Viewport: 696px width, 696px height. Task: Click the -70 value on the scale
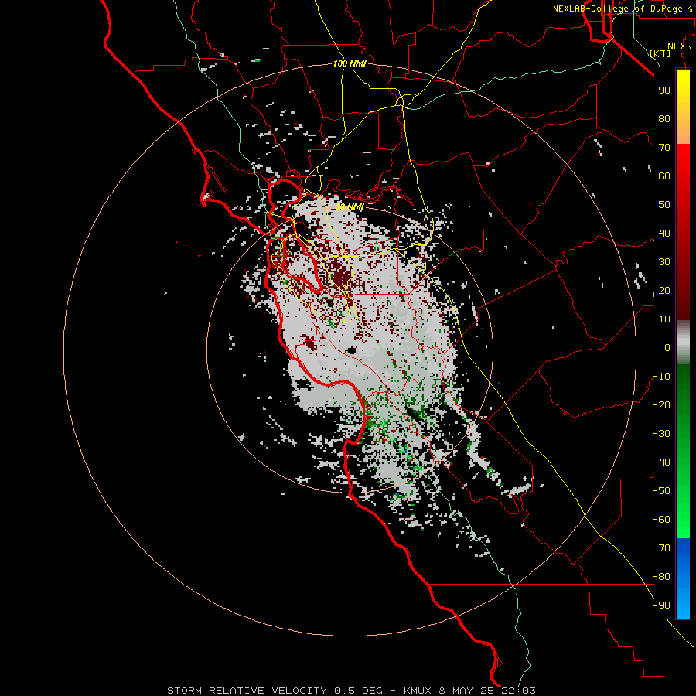[661, 548]
